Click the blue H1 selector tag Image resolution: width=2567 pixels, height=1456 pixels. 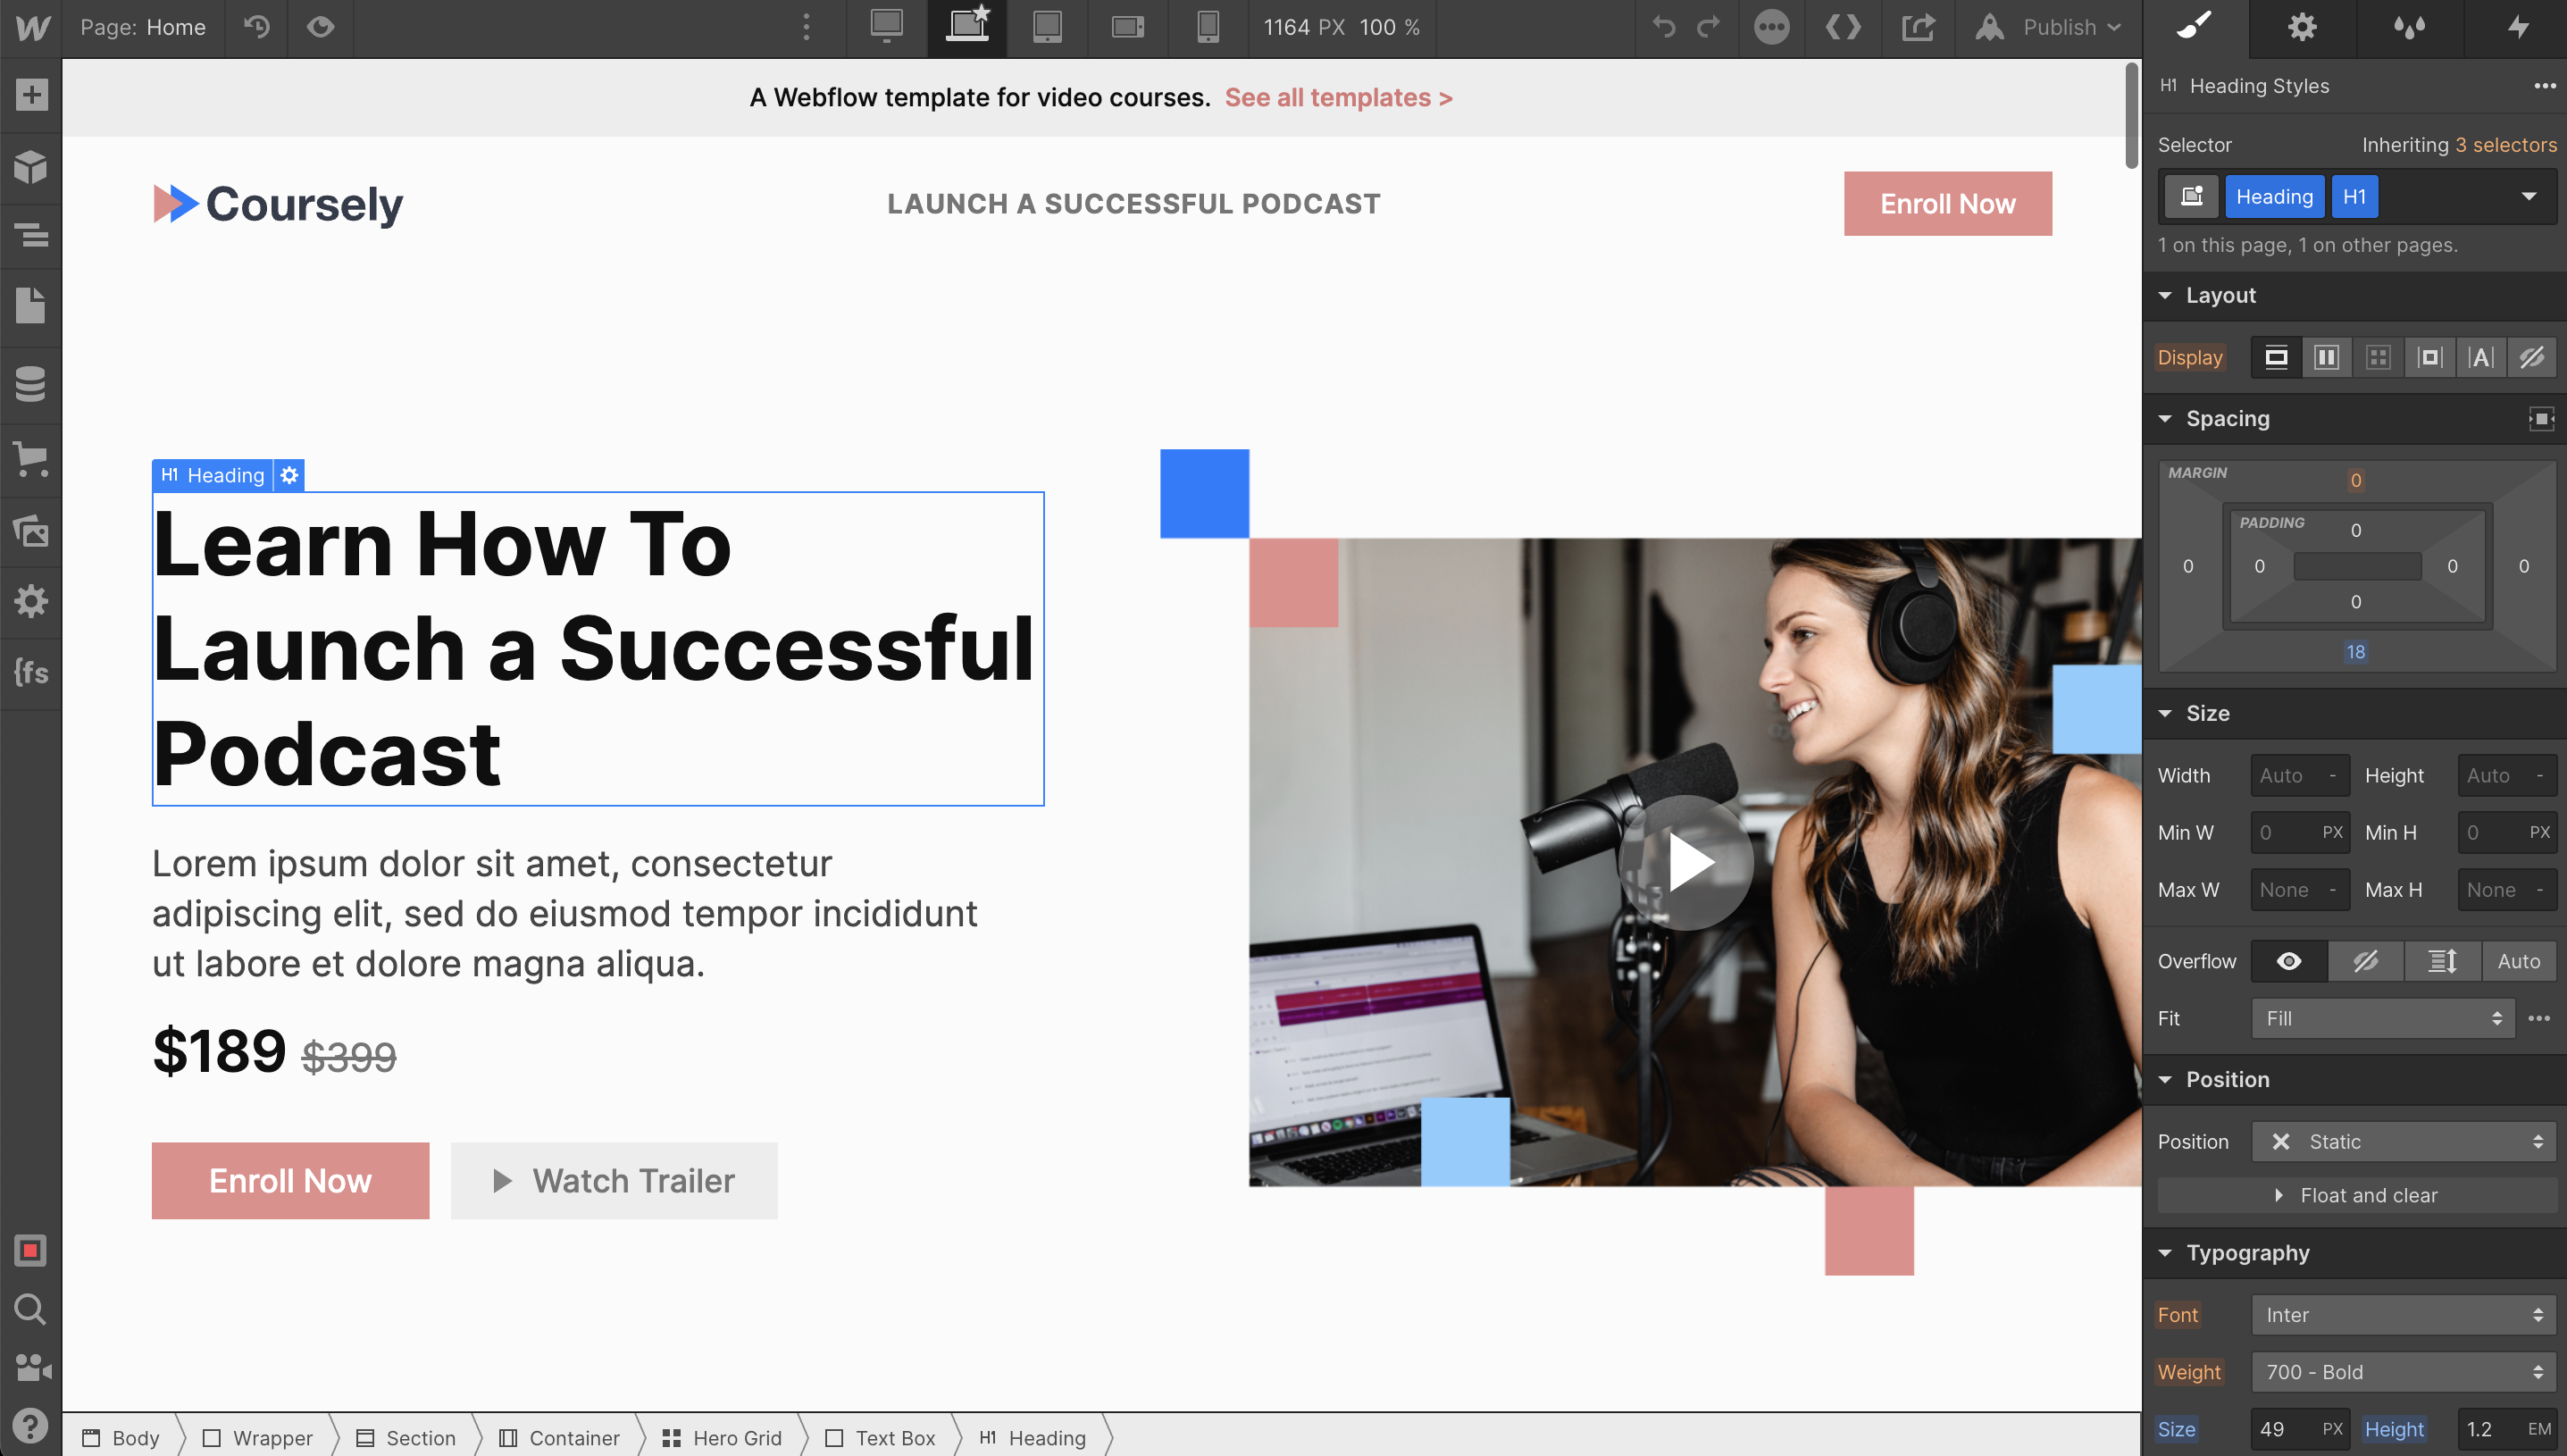(x=2354, y=196)
